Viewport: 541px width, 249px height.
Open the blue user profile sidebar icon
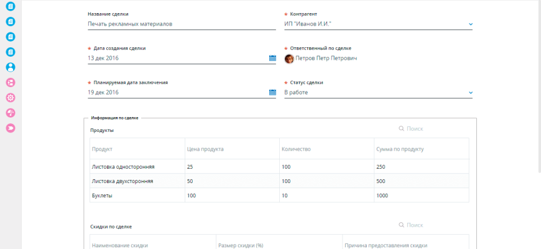11,67
